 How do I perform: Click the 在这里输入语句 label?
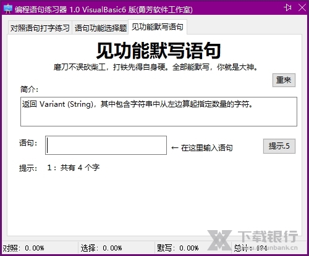[206, 148]
